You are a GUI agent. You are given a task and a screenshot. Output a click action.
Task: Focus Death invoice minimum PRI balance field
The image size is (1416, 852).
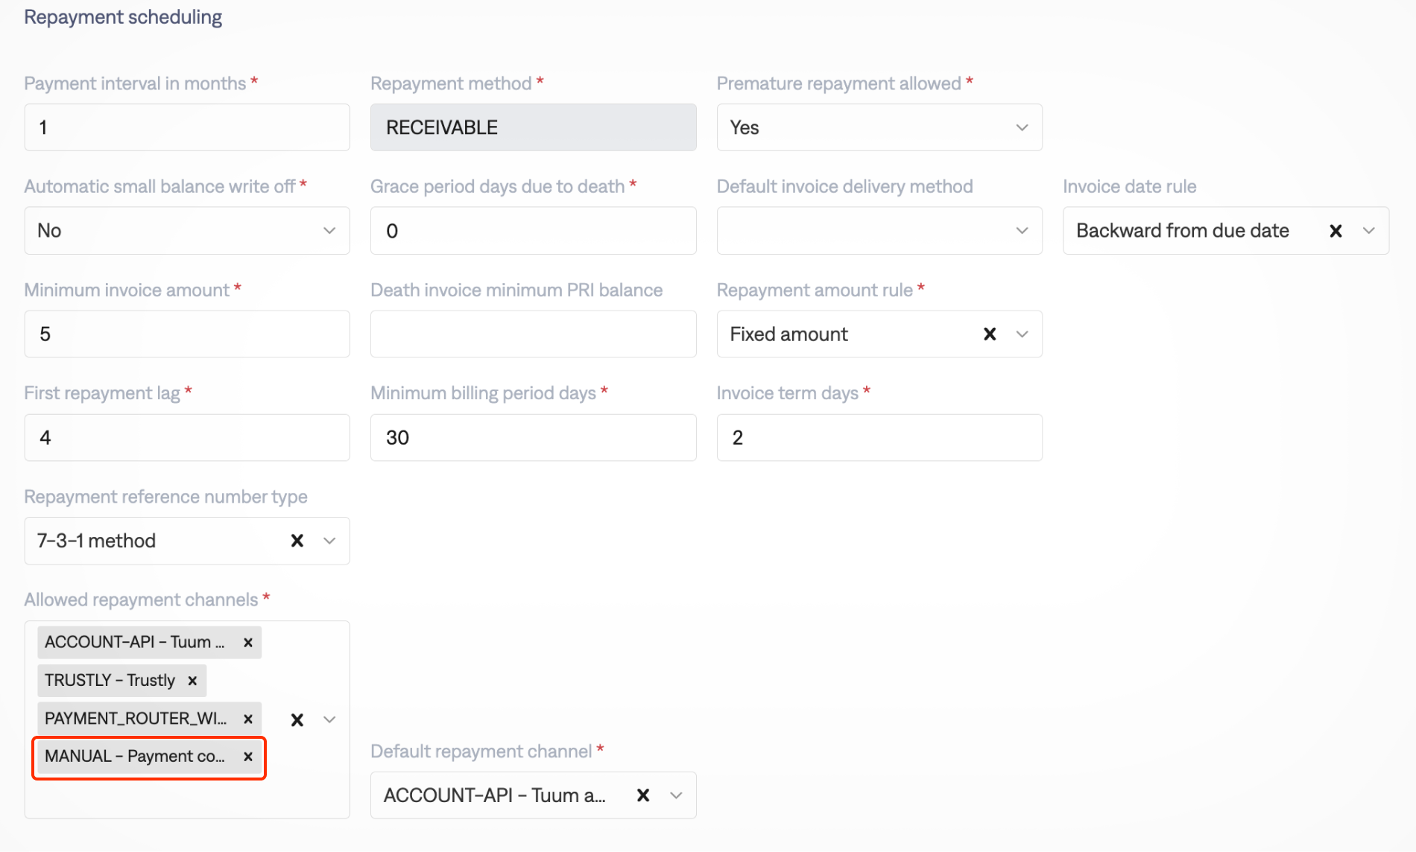[533, 334]
